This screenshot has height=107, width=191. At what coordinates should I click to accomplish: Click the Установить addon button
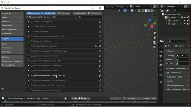point(80,13)
